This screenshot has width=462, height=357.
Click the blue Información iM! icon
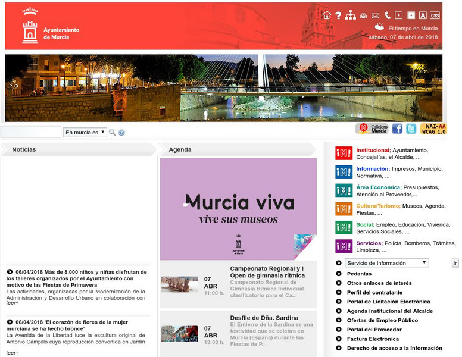coord(344,172)
